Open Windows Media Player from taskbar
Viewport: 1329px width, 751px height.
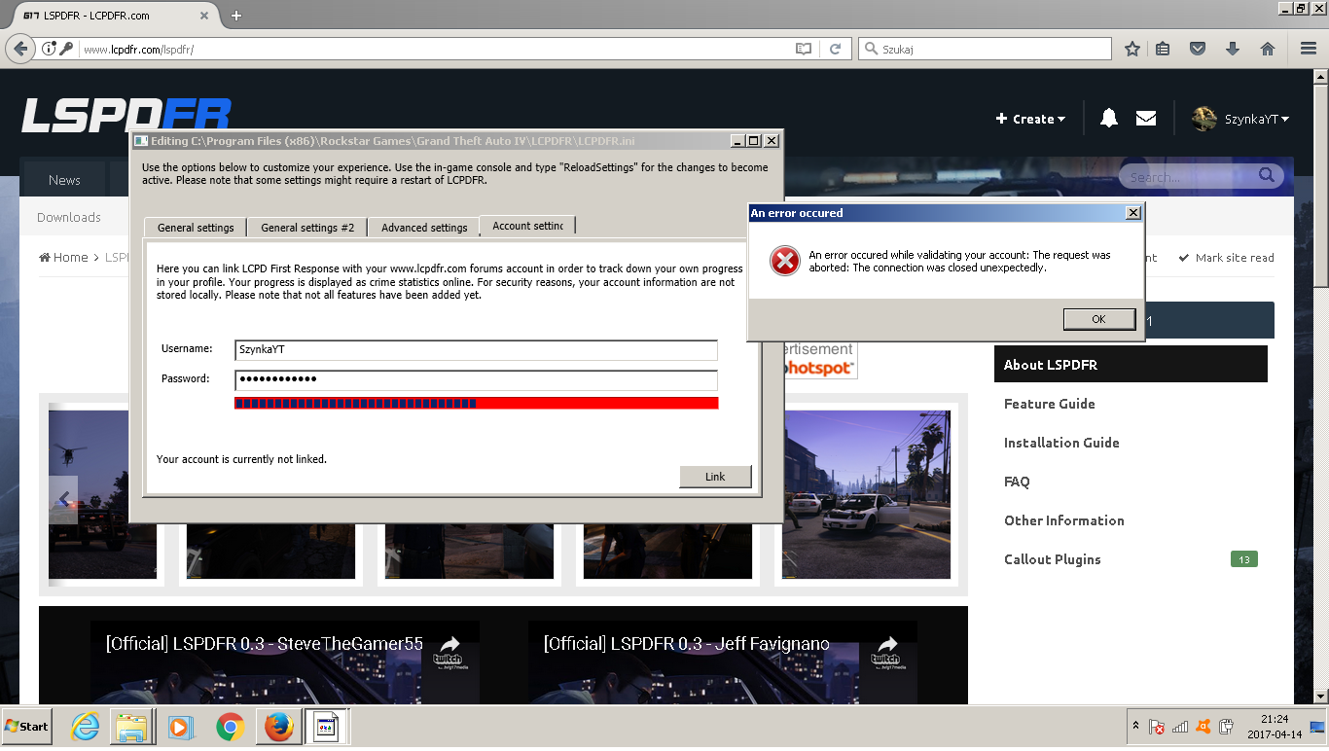(x=180, y=727)
